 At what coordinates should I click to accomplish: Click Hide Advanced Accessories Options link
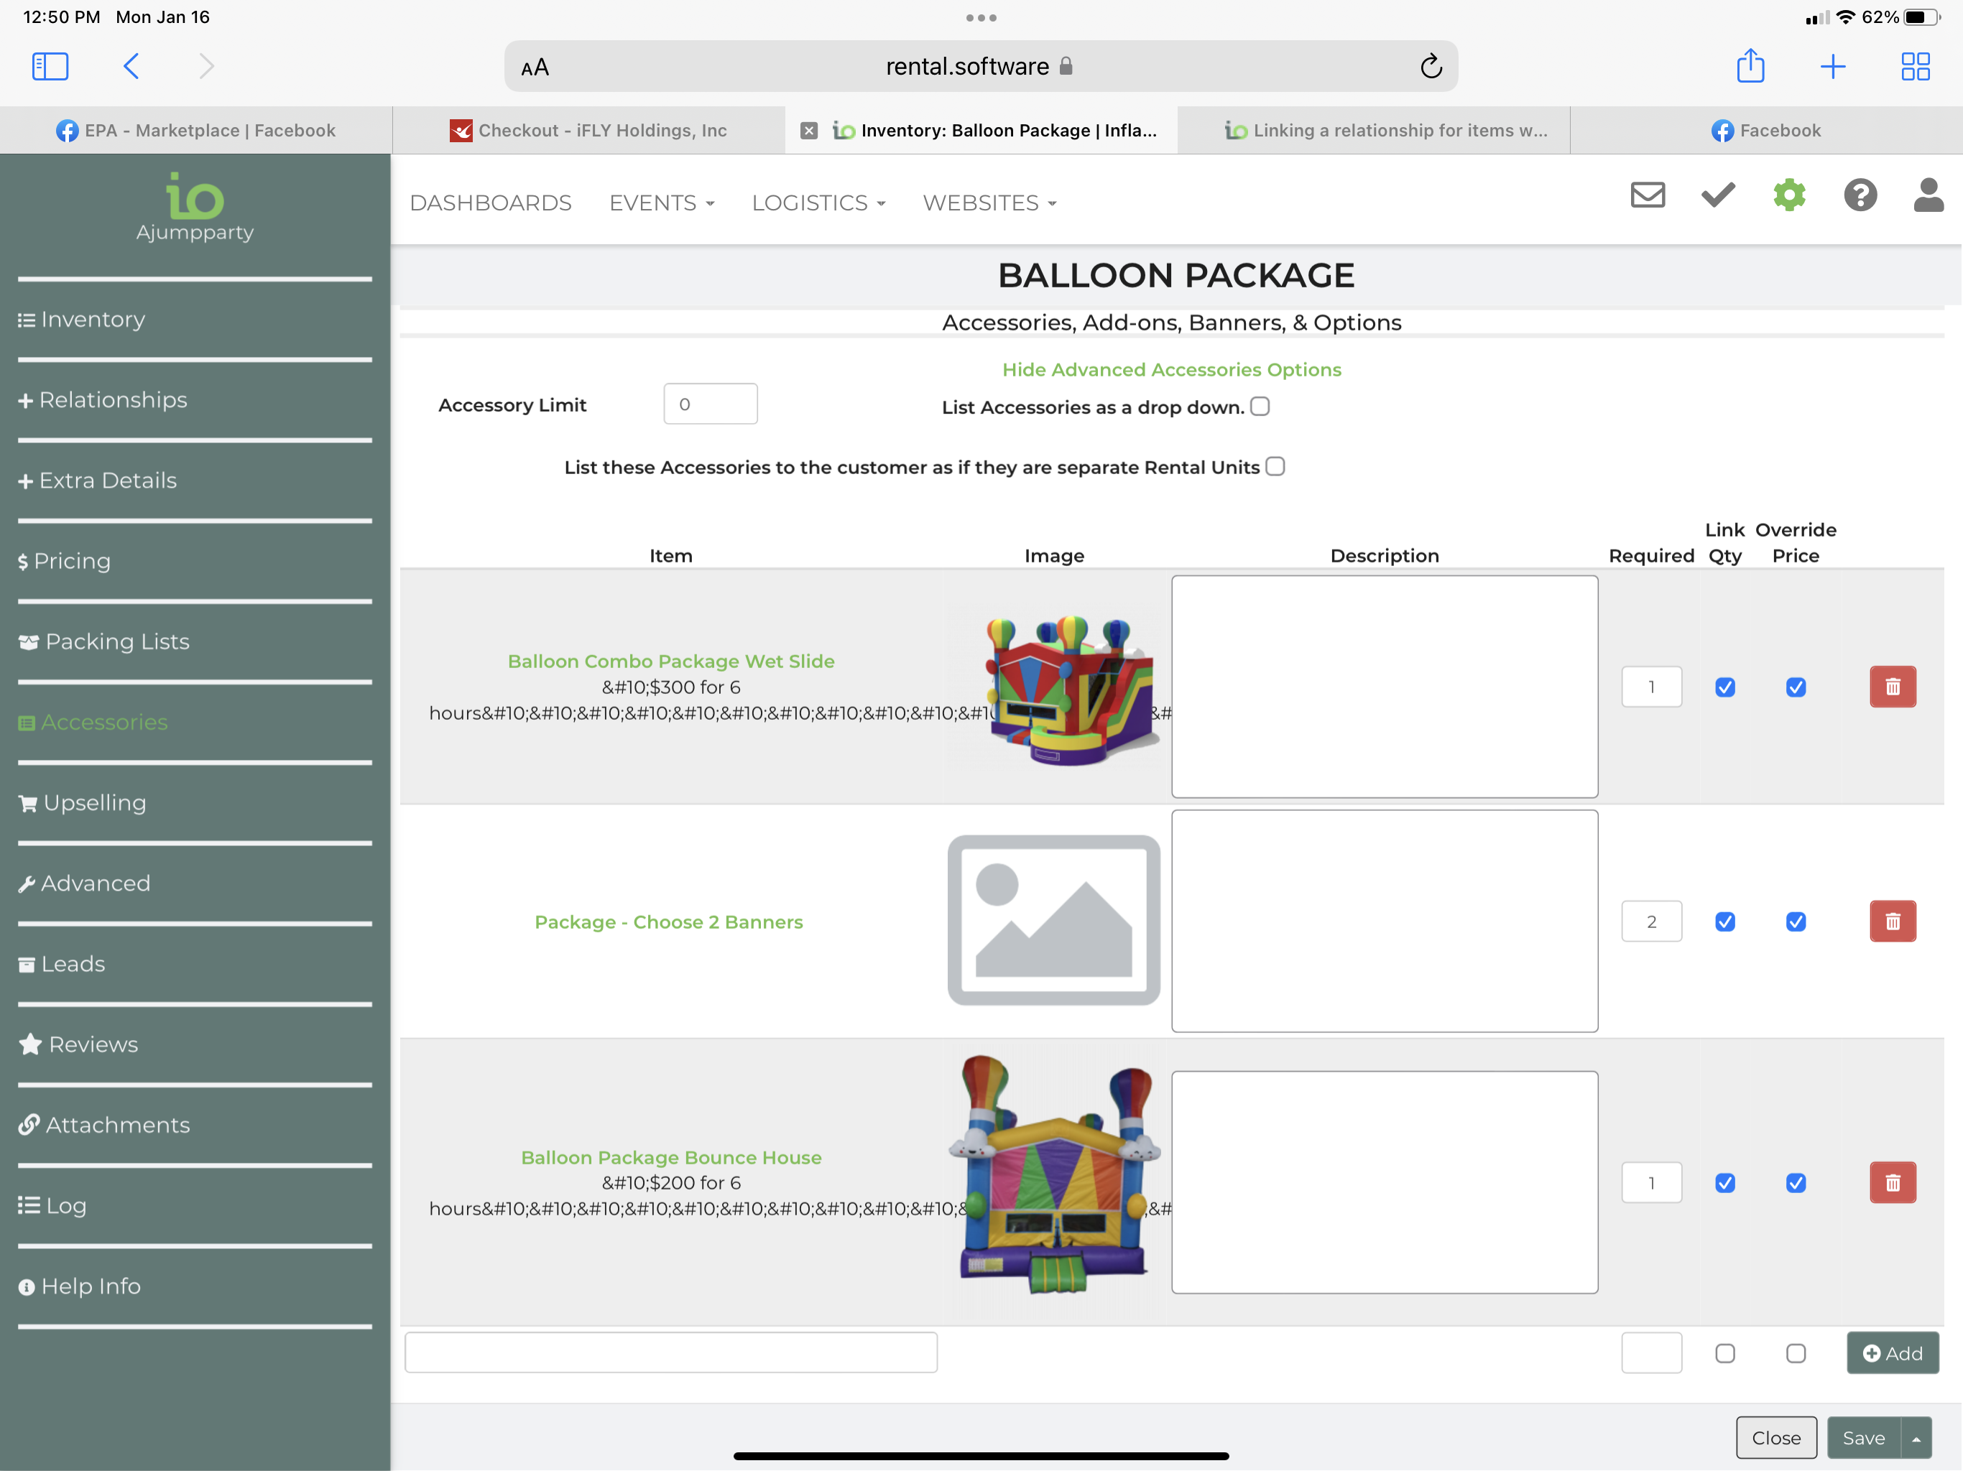click(x=1170, y=369)
